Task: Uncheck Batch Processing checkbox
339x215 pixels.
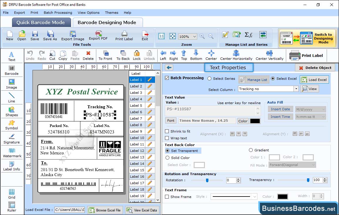Action: pos(167,78)
